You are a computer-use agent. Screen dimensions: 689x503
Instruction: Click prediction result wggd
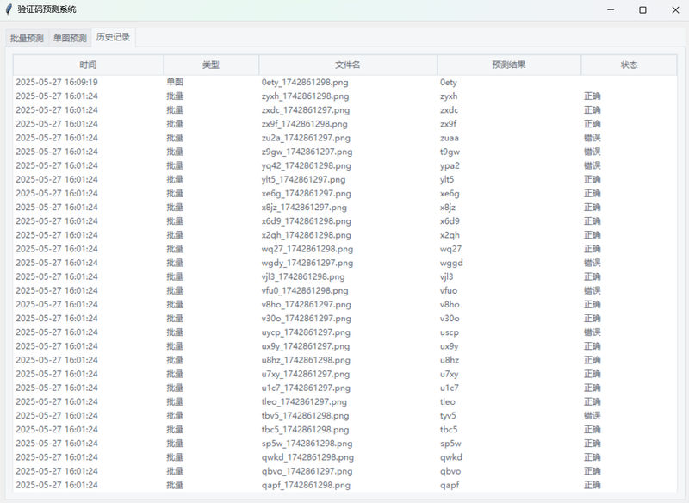click(451, 264)
